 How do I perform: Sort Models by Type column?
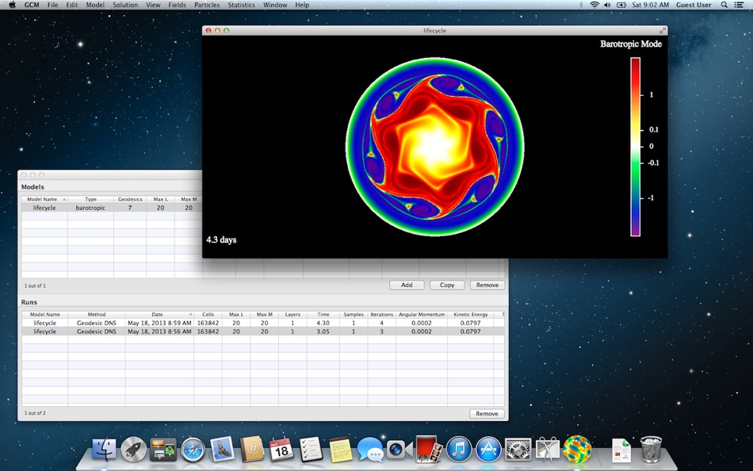point(91,199)
